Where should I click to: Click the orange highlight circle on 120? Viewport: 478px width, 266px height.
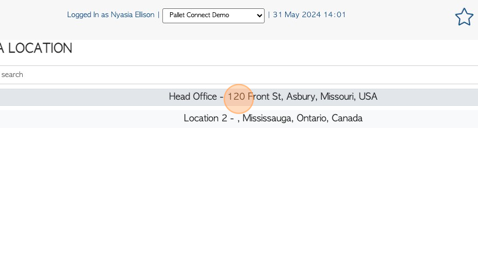click(238, 99)
